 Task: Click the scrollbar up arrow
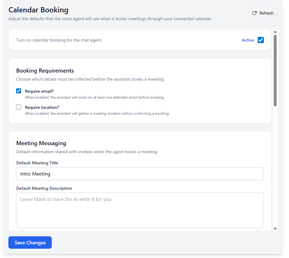pos(275,32)
